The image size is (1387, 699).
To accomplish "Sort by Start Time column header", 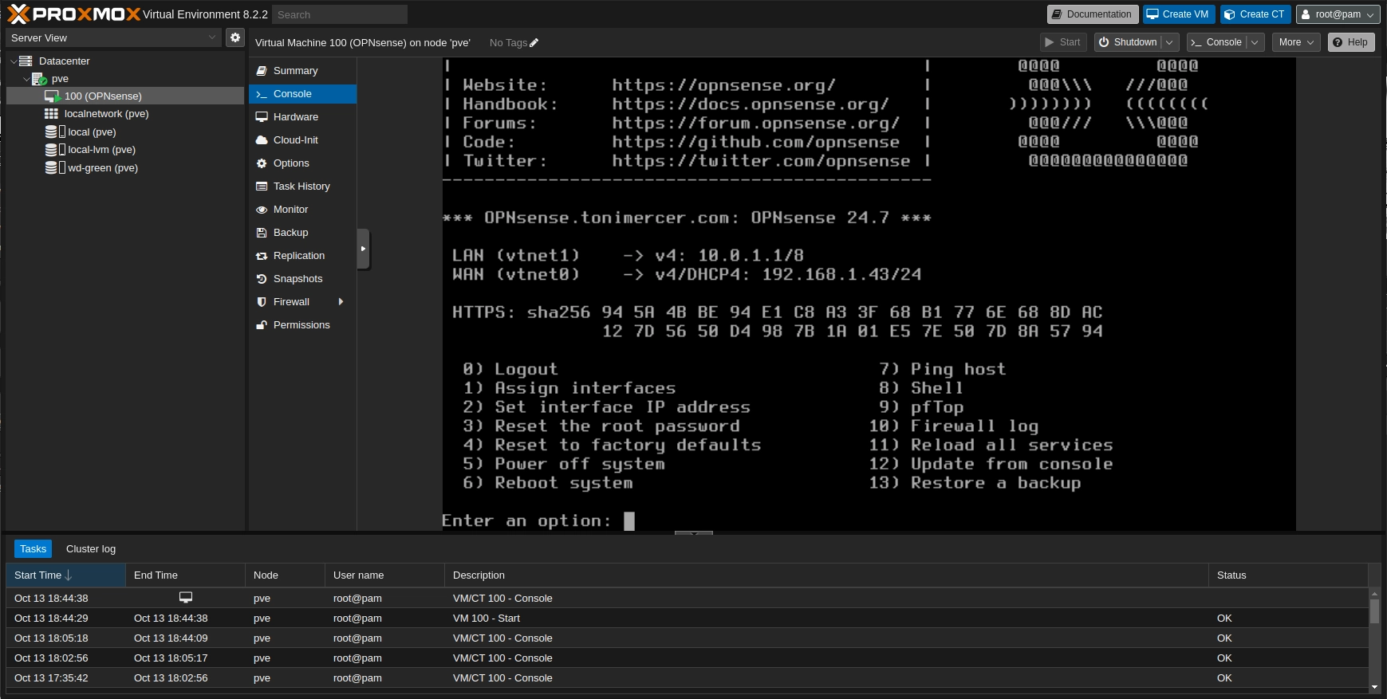I will (x=65, y=575).
